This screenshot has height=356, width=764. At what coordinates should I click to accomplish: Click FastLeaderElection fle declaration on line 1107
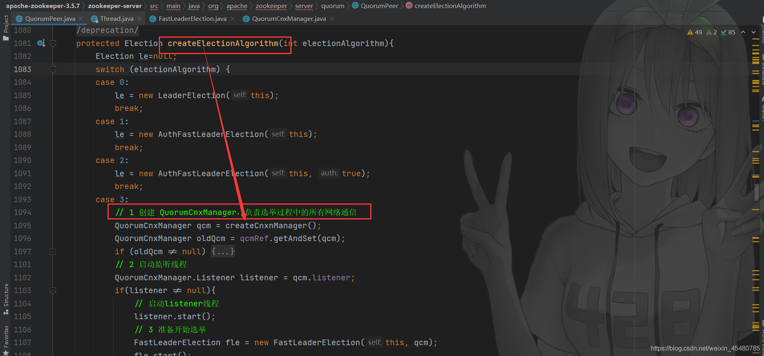[x=187, y=342]
